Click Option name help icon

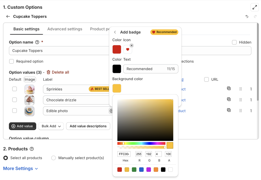pyautogui.click(x=37, y=42)
